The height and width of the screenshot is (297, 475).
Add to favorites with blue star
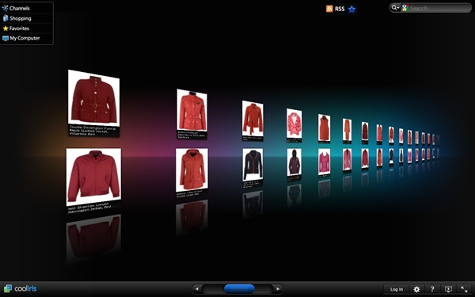click(x=351, y=9)
